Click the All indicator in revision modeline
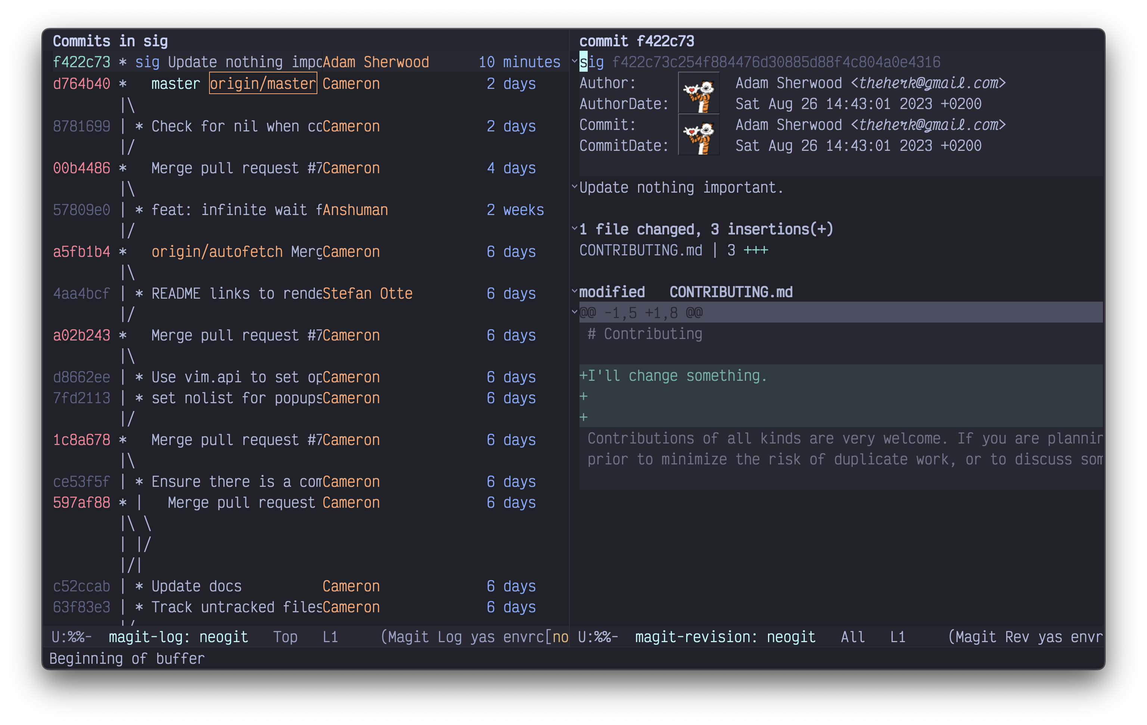The width and height of the screenshot is (1147, 725). point(853,637)
